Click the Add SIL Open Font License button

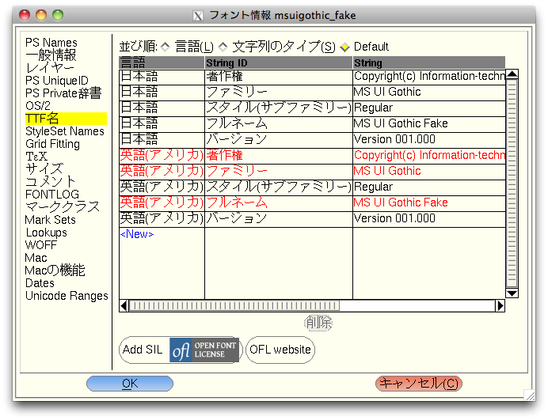click(181, 350)
